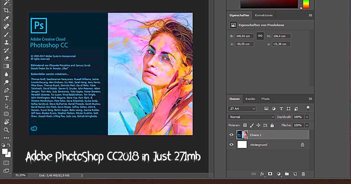The width and height of the screenshot is (351, 184).
Task: Select the Gradient tool
Action: coord(6,66)
